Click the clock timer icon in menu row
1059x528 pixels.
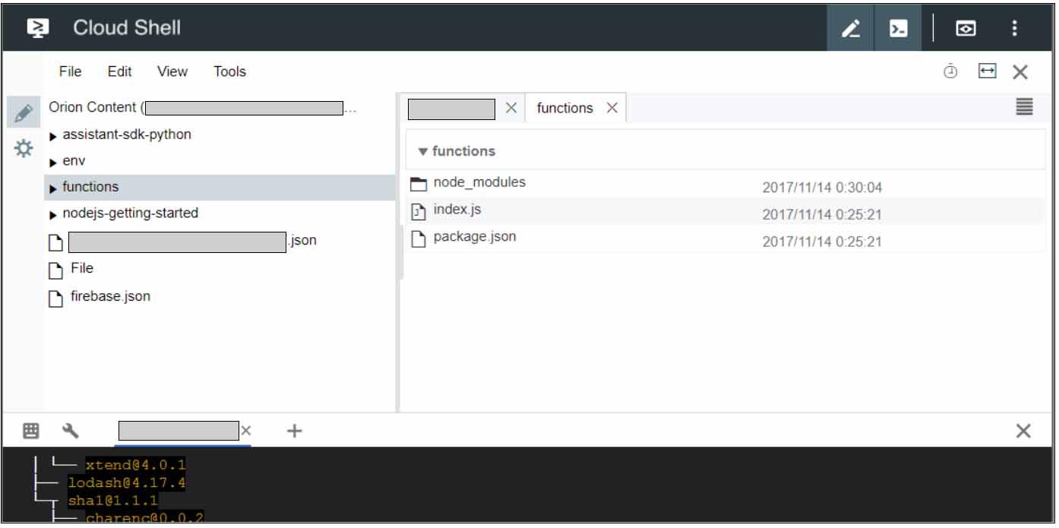[950, 71]
